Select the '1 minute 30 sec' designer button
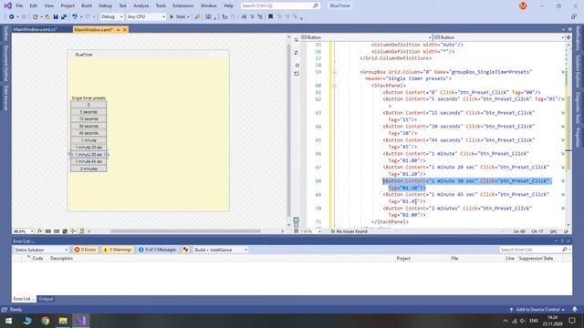 click(x=89, y=154)
